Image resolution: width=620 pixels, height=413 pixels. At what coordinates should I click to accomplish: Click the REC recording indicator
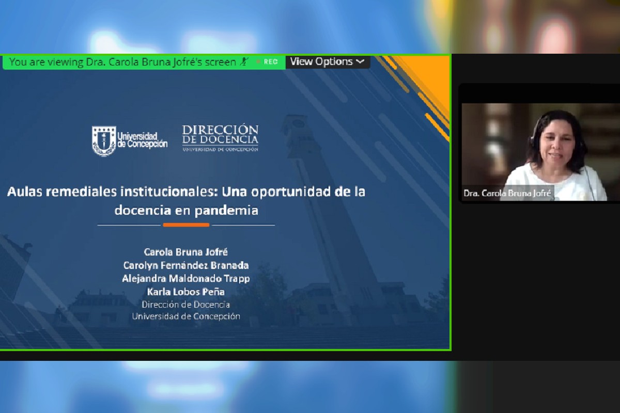(267, 61)
